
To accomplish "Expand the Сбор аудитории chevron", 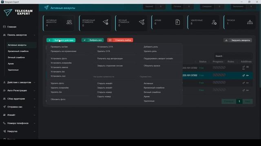I will pyautogui.click(x=34, y=99).
